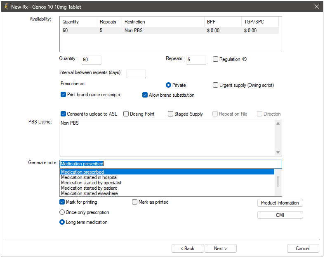
Task: Click the TGP/SPC column header
Action: (260, 22)
